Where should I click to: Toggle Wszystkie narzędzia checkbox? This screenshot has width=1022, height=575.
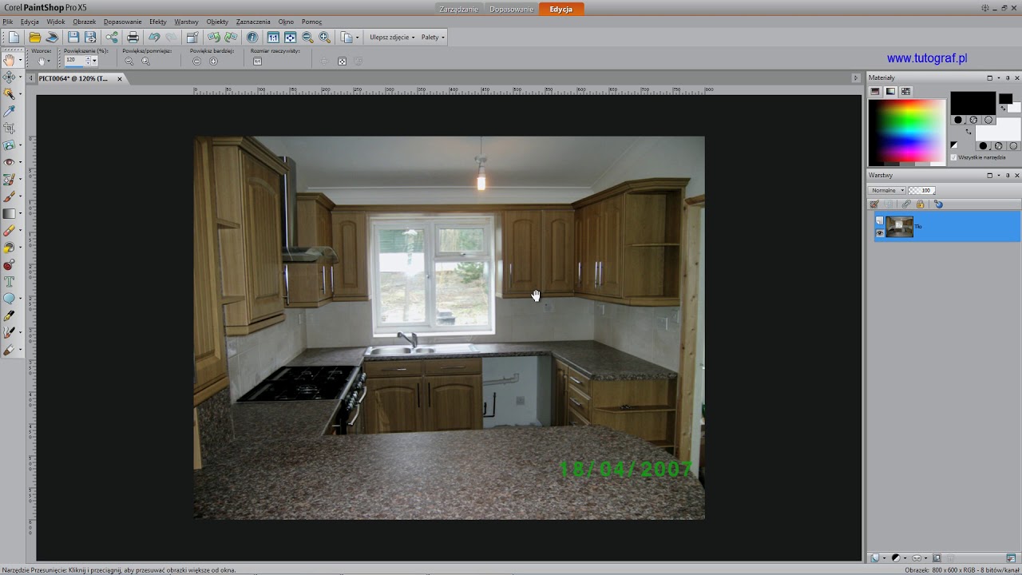(x=953, y=157)
